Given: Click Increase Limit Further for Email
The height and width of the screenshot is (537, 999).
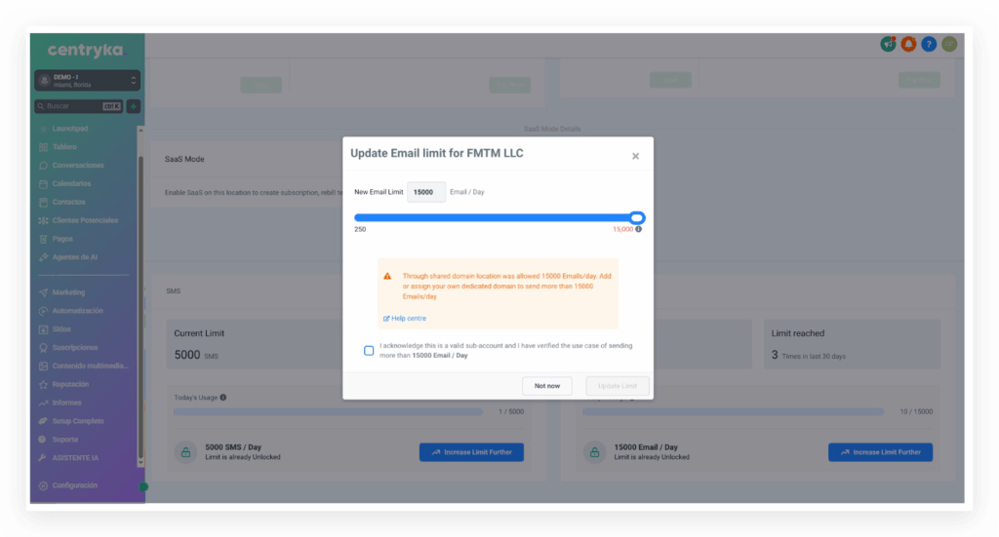Looking at the screenshot, I should (x=880, y=452).
